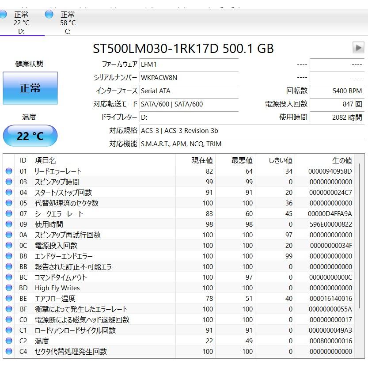Click the status orb for attribute C4

[x=9, y=351]
